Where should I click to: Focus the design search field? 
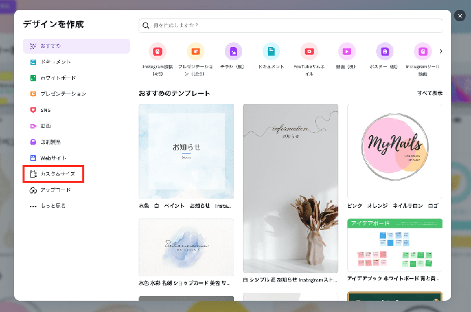(x=291, y=26)
